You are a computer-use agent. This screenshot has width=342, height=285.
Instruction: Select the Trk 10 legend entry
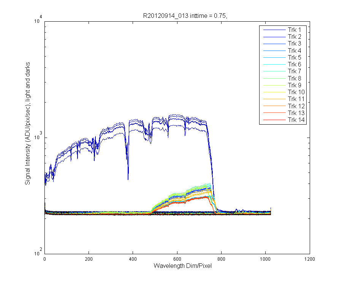(284, 92)
